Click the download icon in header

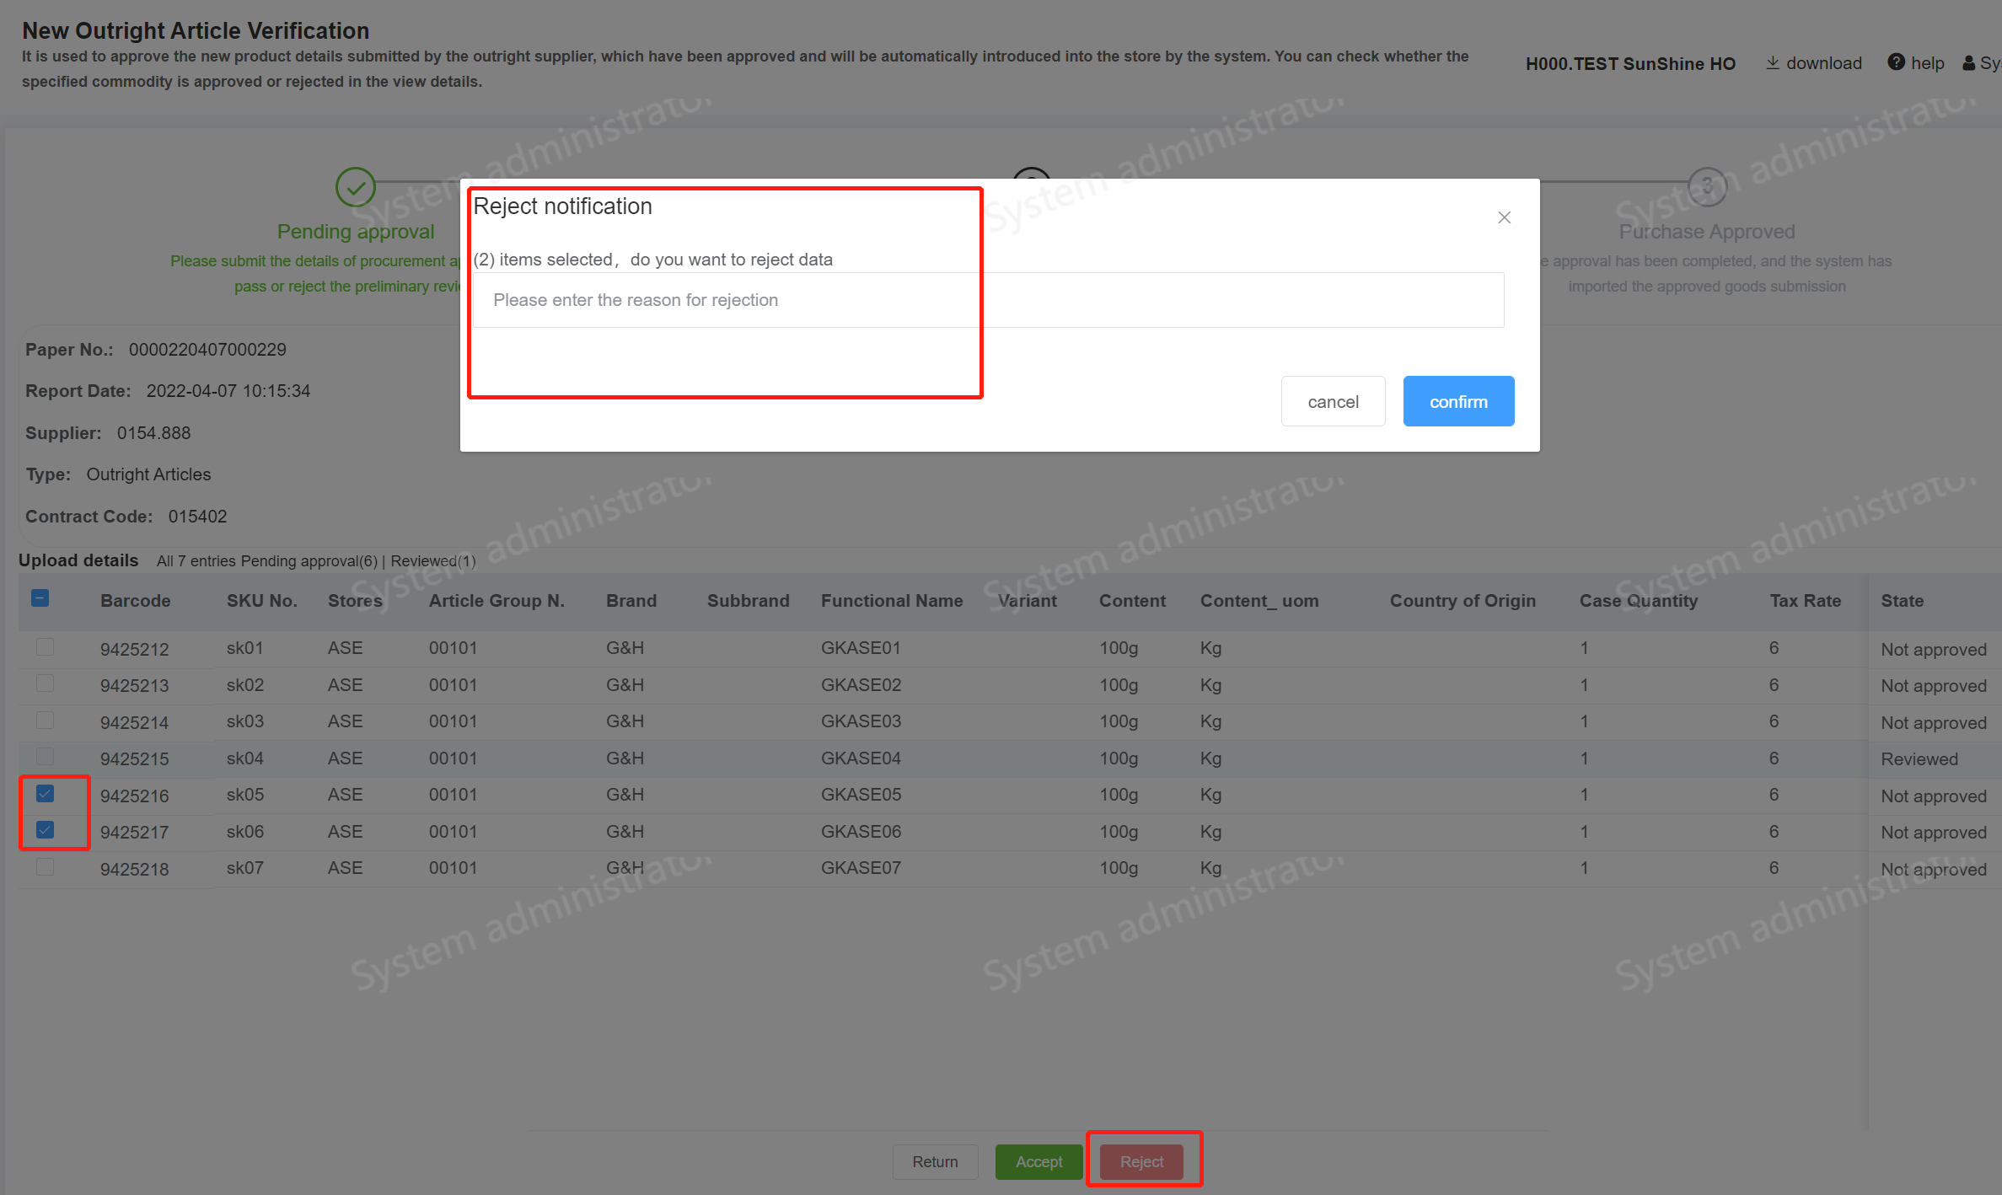(x=1773, y=63)
